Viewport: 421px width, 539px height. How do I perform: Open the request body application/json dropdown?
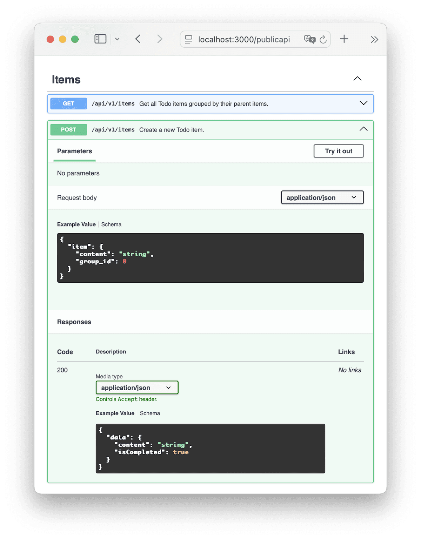point(322,197)
